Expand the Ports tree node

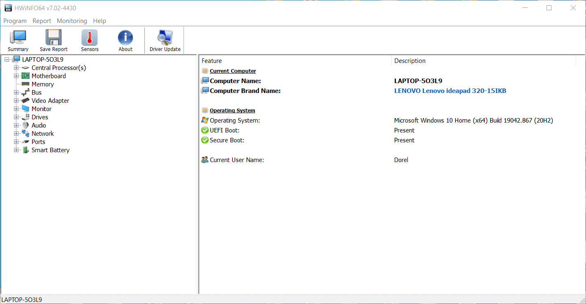coord(16,142)
